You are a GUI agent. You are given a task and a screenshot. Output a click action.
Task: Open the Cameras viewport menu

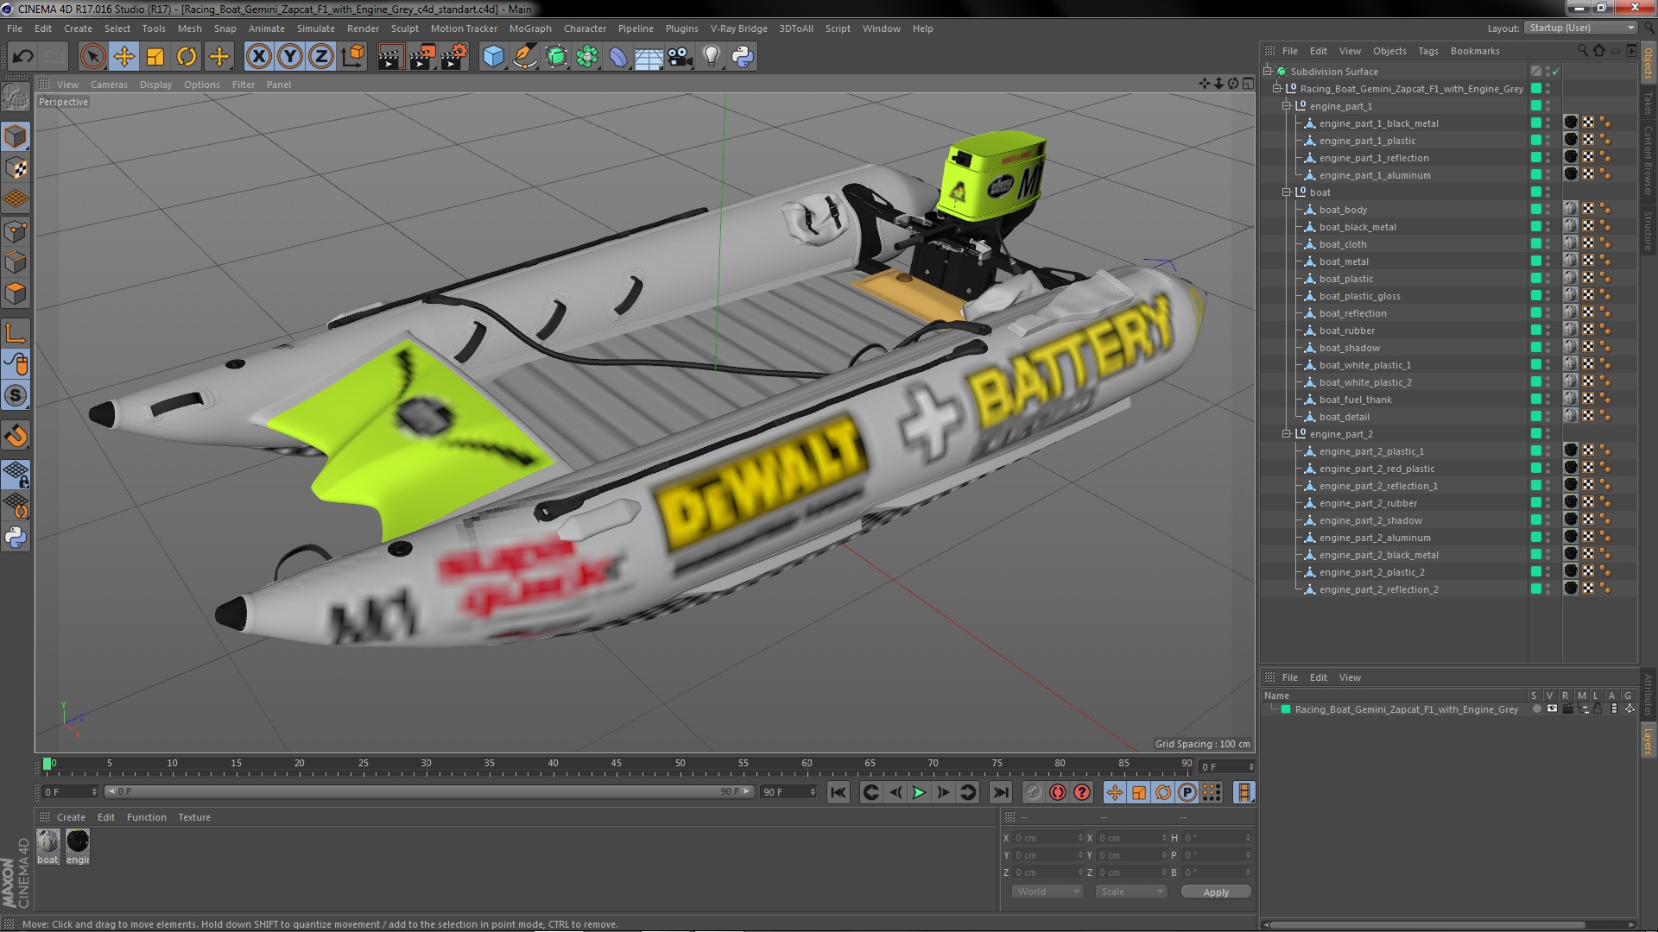click(x=109, y=85)
